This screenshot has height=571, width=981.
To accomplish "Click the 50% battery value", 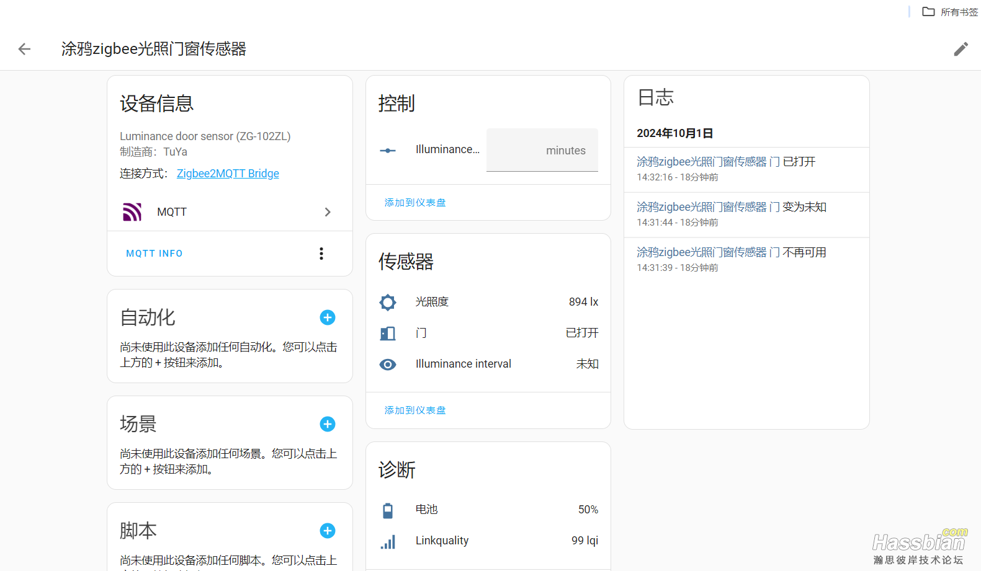I will (588, 510).
